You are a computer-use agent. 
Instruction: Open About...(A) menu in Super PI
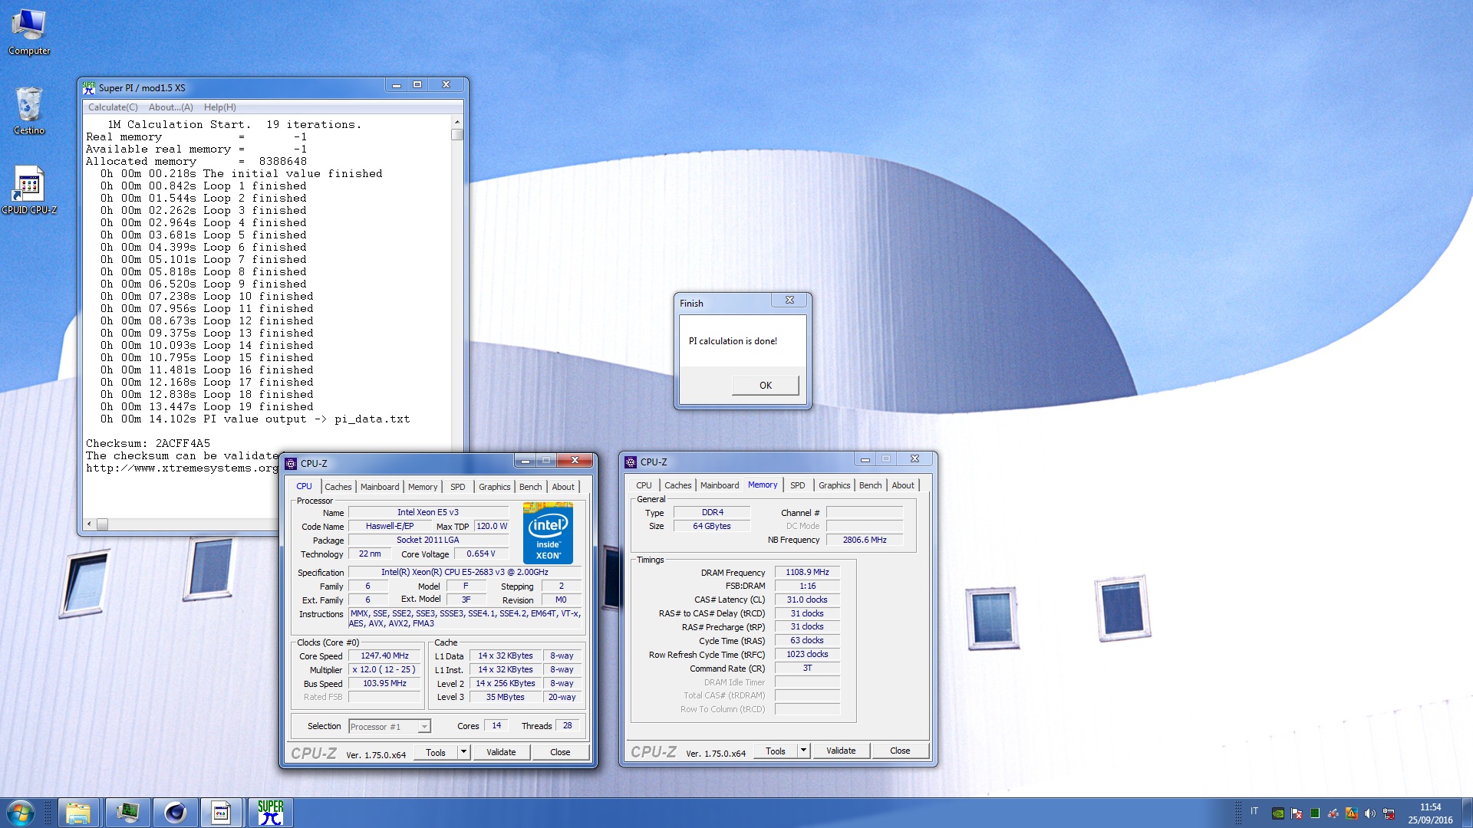170,107
